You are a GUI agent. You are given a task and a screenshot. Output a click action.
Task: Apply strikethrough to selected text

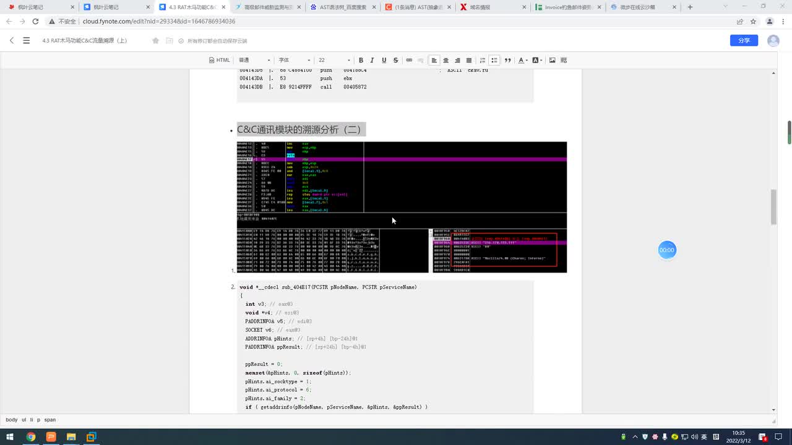(x=395, y=60)
